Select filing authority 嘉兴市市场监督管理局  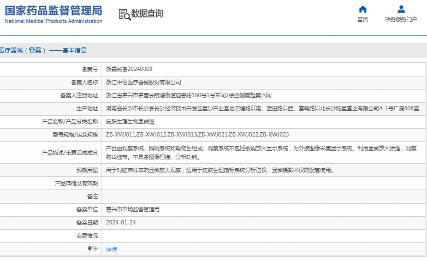(x=133, y=210)
